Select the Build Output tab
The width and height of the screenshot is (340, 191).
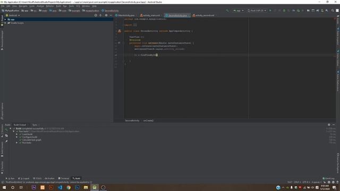pyautogui.click(x=20, y=125)
